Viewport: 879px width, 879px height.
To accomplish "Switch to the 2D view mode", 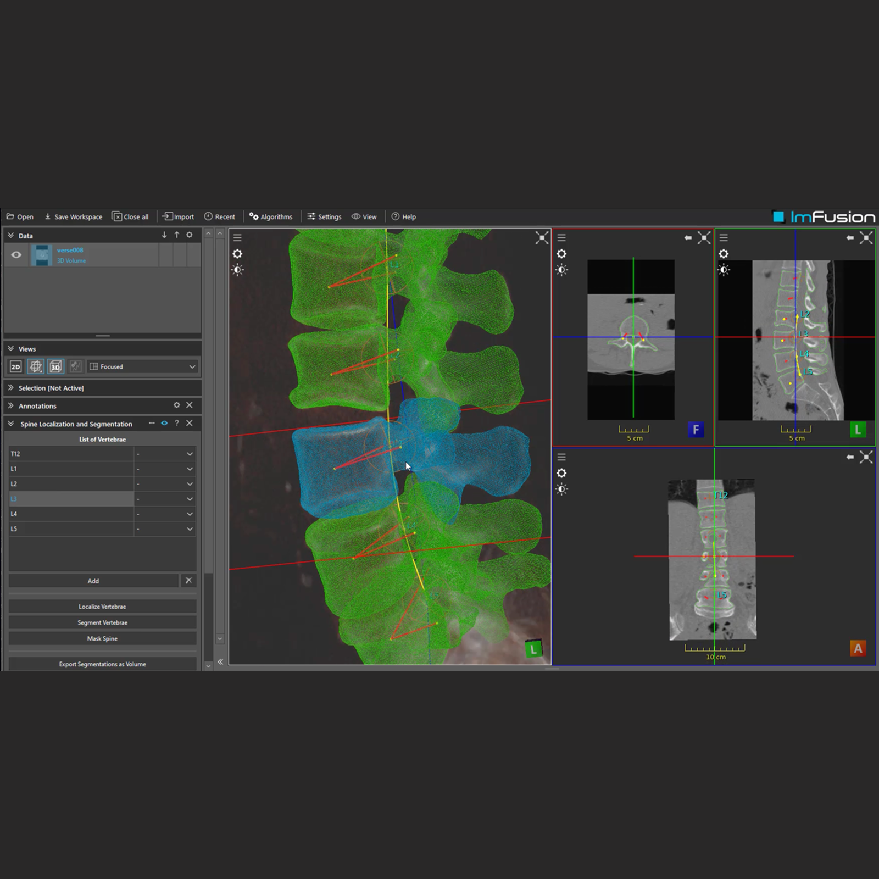I will [16, 366].
